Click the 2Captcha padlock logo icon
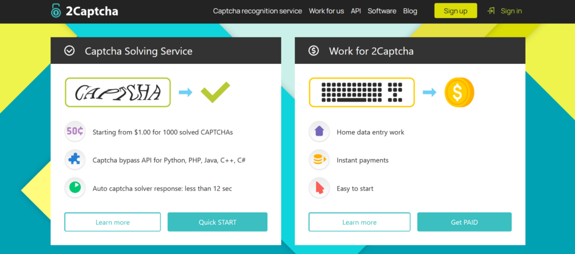 click(56, 11)
